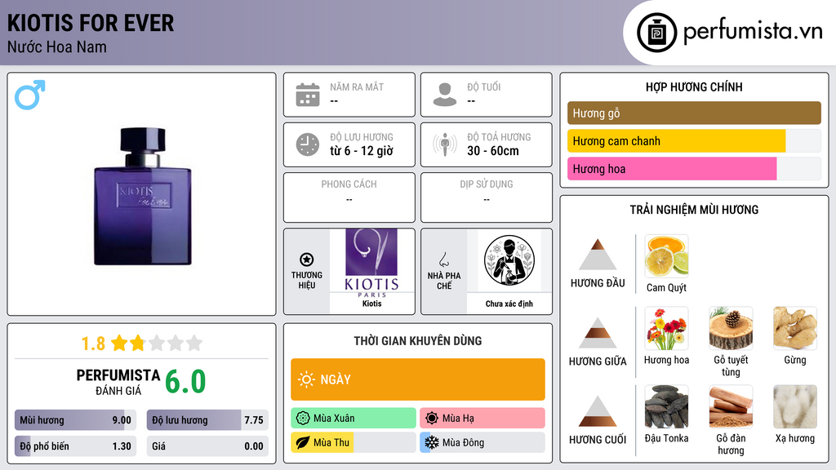Click the clock icon beside Độ lưu hương
The image size is (836, 470).
pyautogui.click(x=308, y=144)
